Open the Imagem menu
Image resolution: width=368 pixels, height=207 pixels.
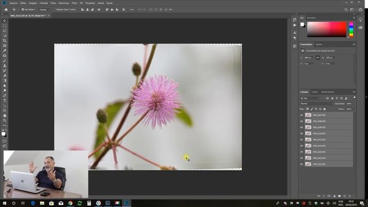33,3
